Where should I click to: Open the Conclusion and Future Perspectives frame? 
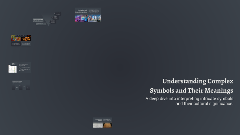pyautogui.click(x=88, y=15)
